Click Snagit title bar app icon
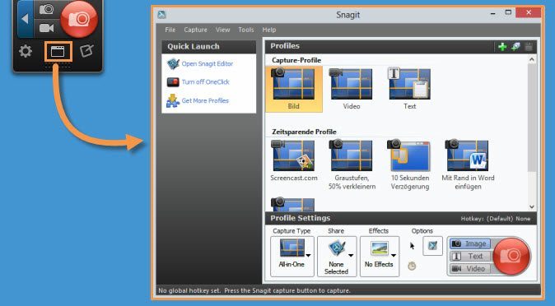Viewport: 555px width, 306px height. (x=161, y=15)
